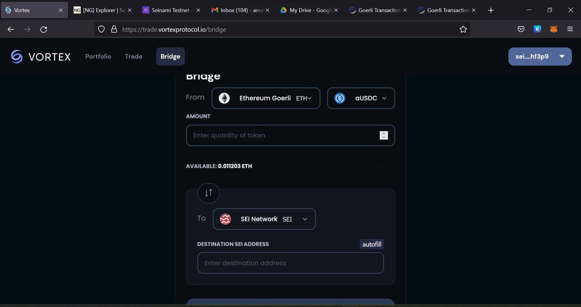Go back to previous page

(11, 29)
